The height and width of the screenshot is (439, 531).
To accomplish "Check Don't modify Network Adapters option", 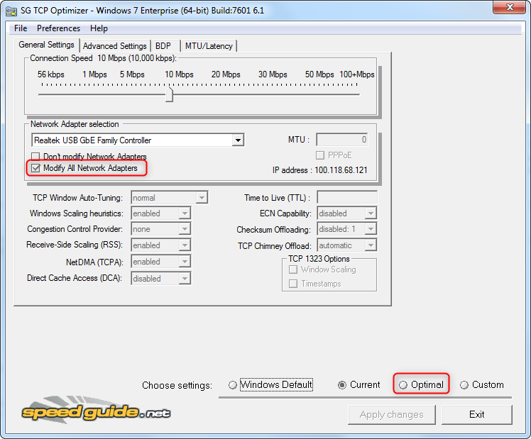I will point(36,157).
